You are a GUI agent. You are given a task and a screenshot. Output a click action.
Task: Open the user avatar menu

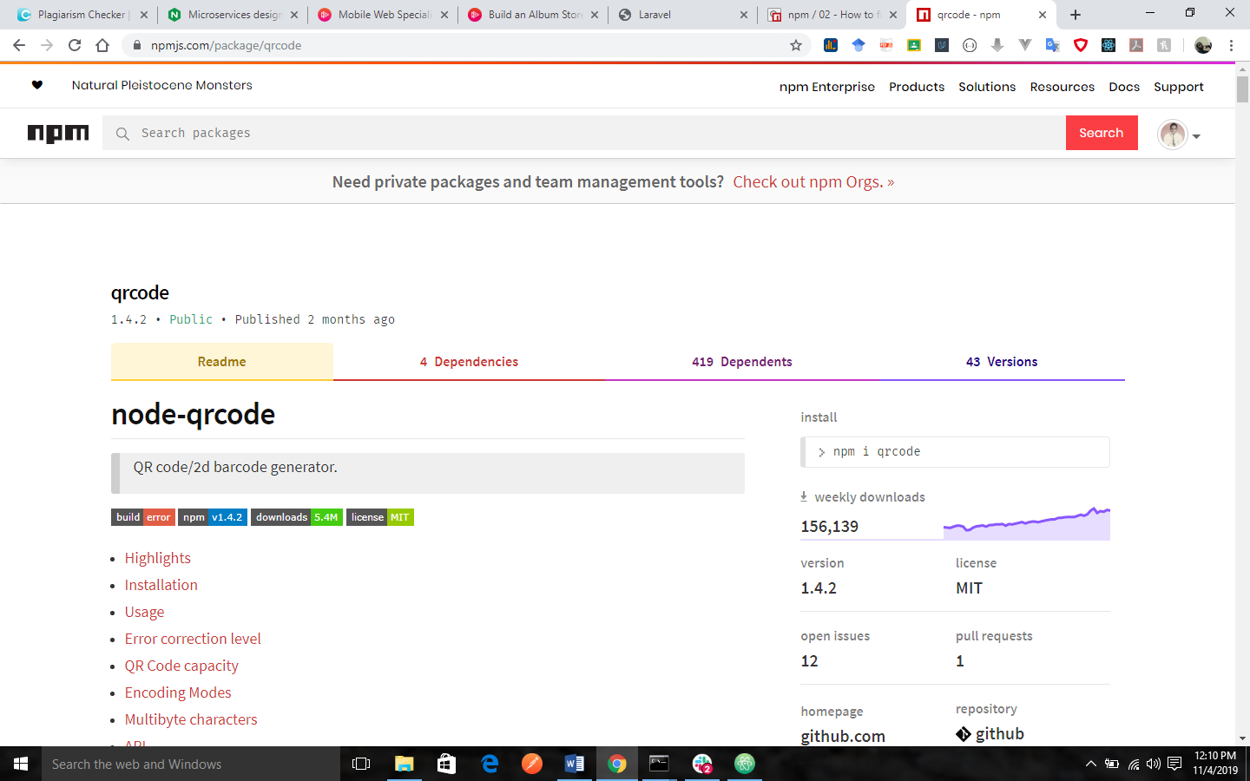point(1179,135)
